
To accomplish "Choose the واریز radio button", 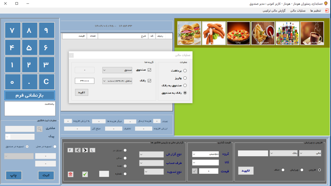I will click(185, 78).
